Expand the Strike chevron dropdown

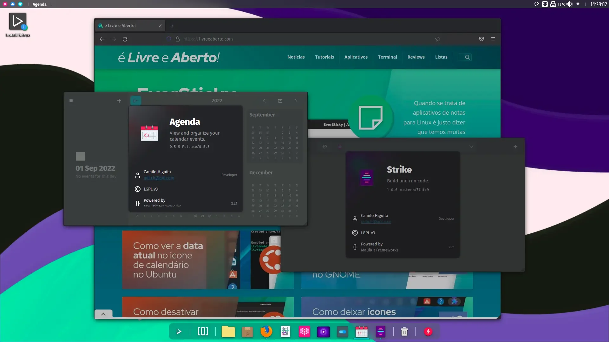pos(471,147)
